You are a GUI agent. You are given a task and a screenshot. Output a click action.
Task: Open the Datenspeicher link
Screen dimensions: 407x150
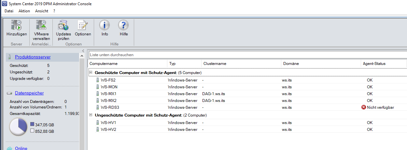(x=29, y=93)
